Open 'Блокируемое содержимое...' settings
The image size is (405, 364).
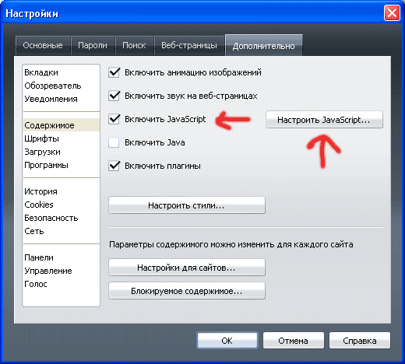(187, 291)
